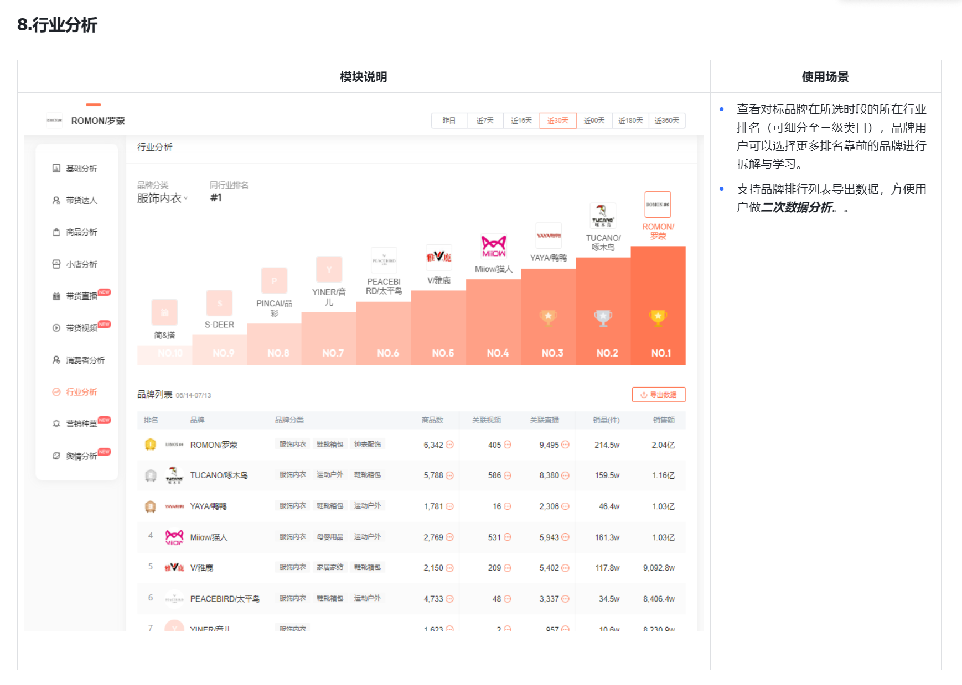Expand the 服饰内衣 category dropdown
The height and width of the screenshot is (685, 962).
point(163,198)
